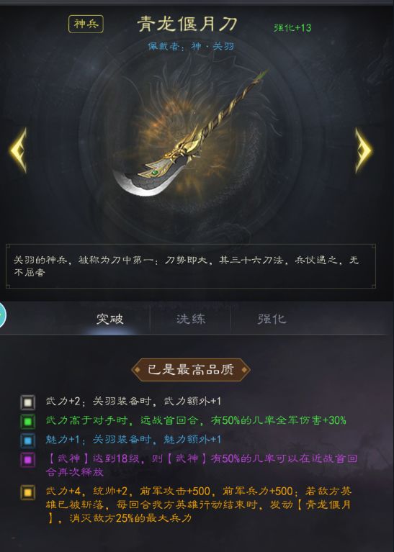Click the 神兵 badge label
This screenshot has height=552, width=394.
(x=86, y=24)
